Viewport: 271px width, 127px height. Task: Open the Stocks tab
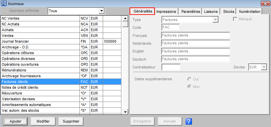(x=229, y=12)
